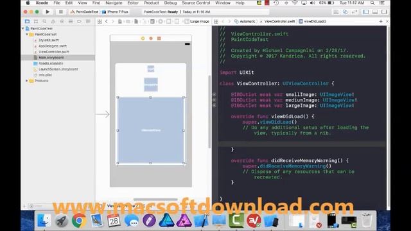Image resolution: width=411 pixels, height=231 pixels.
Task: Toggle the Navigator panel visibility
Action: (x=366, y=12)
